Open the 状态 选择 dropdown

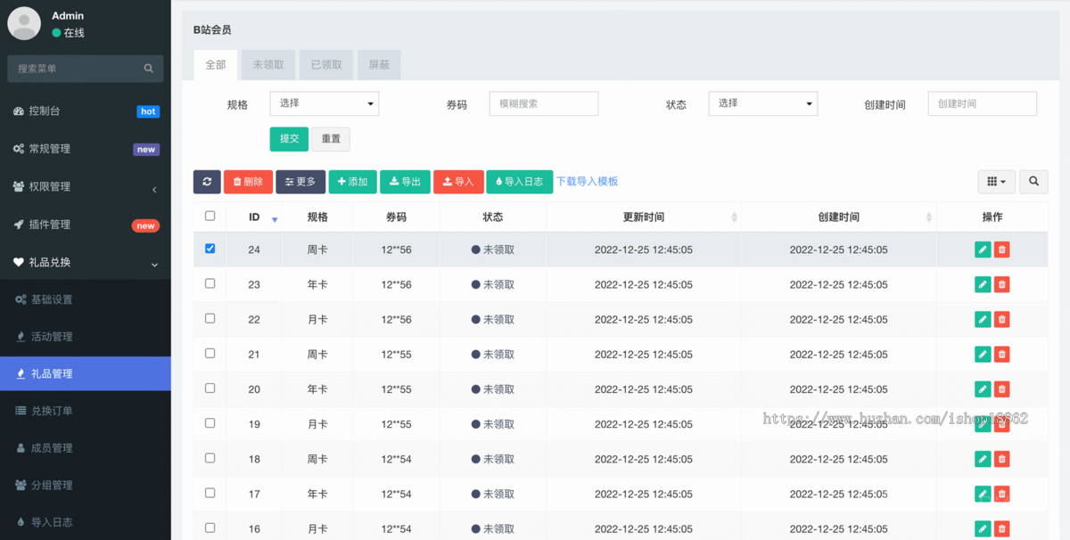pos(762,103)
